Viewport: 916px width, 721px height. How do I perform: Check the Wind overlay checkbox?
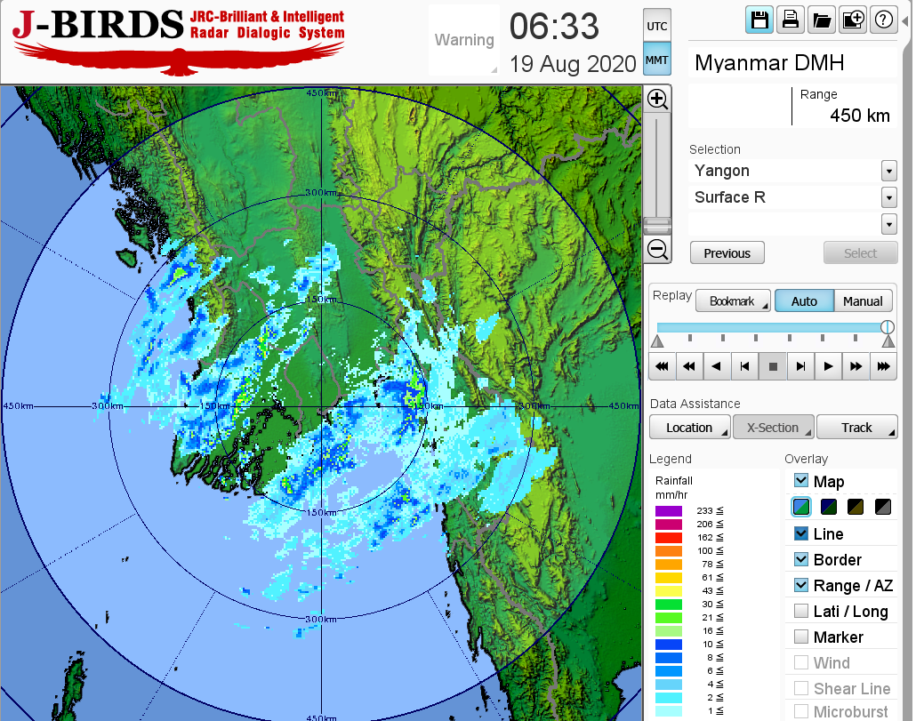801,662
